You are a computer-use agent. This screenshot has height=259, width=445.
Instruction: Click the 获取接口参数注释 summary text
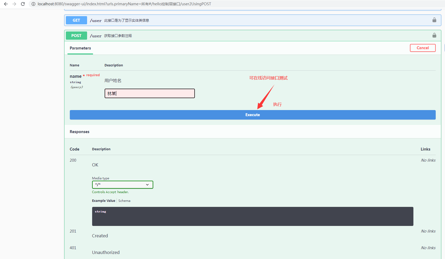coord(118,36)
